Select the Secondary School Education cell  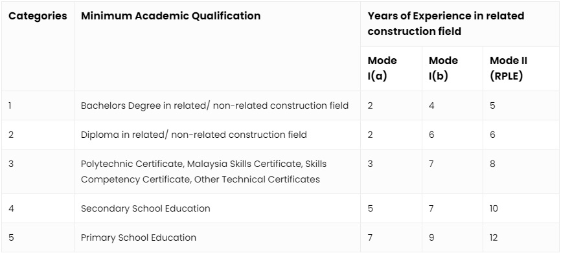coord(145,208)
